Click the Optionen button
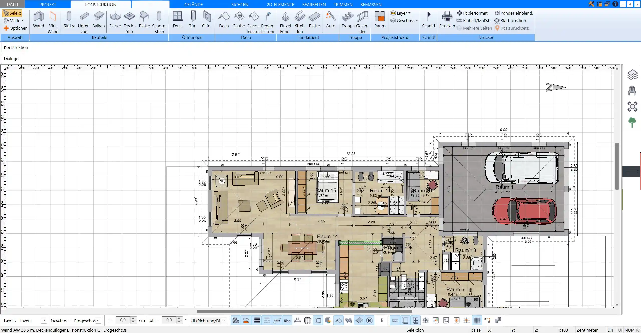Image resolution: width=641 pixels, height=333 pixels. (x=16, y=28)
